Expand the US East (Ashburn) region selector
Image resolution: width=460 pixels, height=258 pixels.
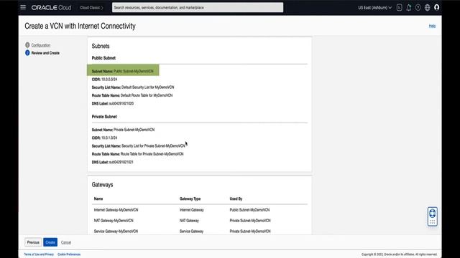click(x=374, y=8)
